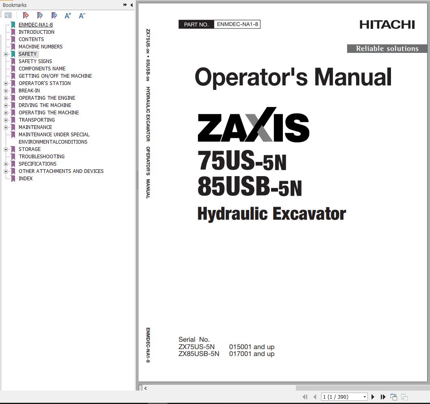This screenshot has height=404, width=430.
Task: Open the TROUBLESHOOTING bookmark
Action: pyautogui.click(x=42, y=157)
